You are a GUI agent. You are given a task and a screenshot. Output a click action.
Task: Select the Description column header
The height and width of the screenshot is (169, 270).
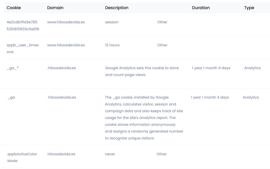(x=116, y=8)
